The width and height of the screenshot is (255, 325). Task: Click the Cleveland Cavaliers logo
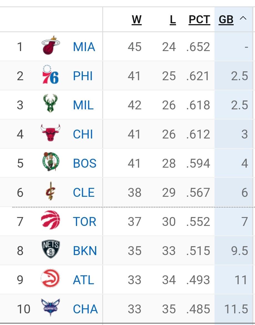click(50, 191)
